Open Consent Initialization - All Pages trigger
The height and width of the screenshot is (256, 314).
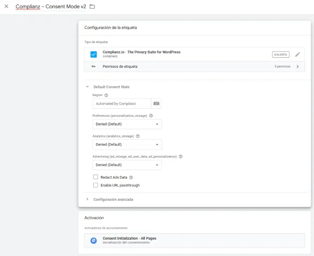(x=194, y=241)
